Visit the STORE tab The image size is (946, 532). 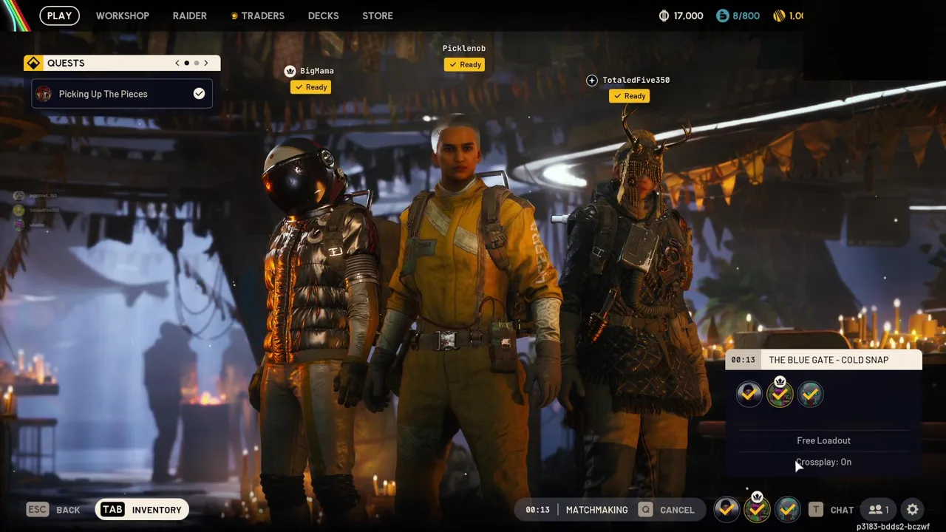pyautogui.click(x=378, y=16)
